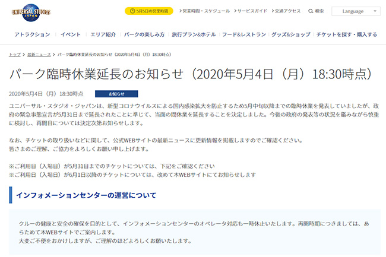This screenshot has width=386, height=257.
Task: Open チケットを探す・購入する menu
Action: tap(347, 34)
